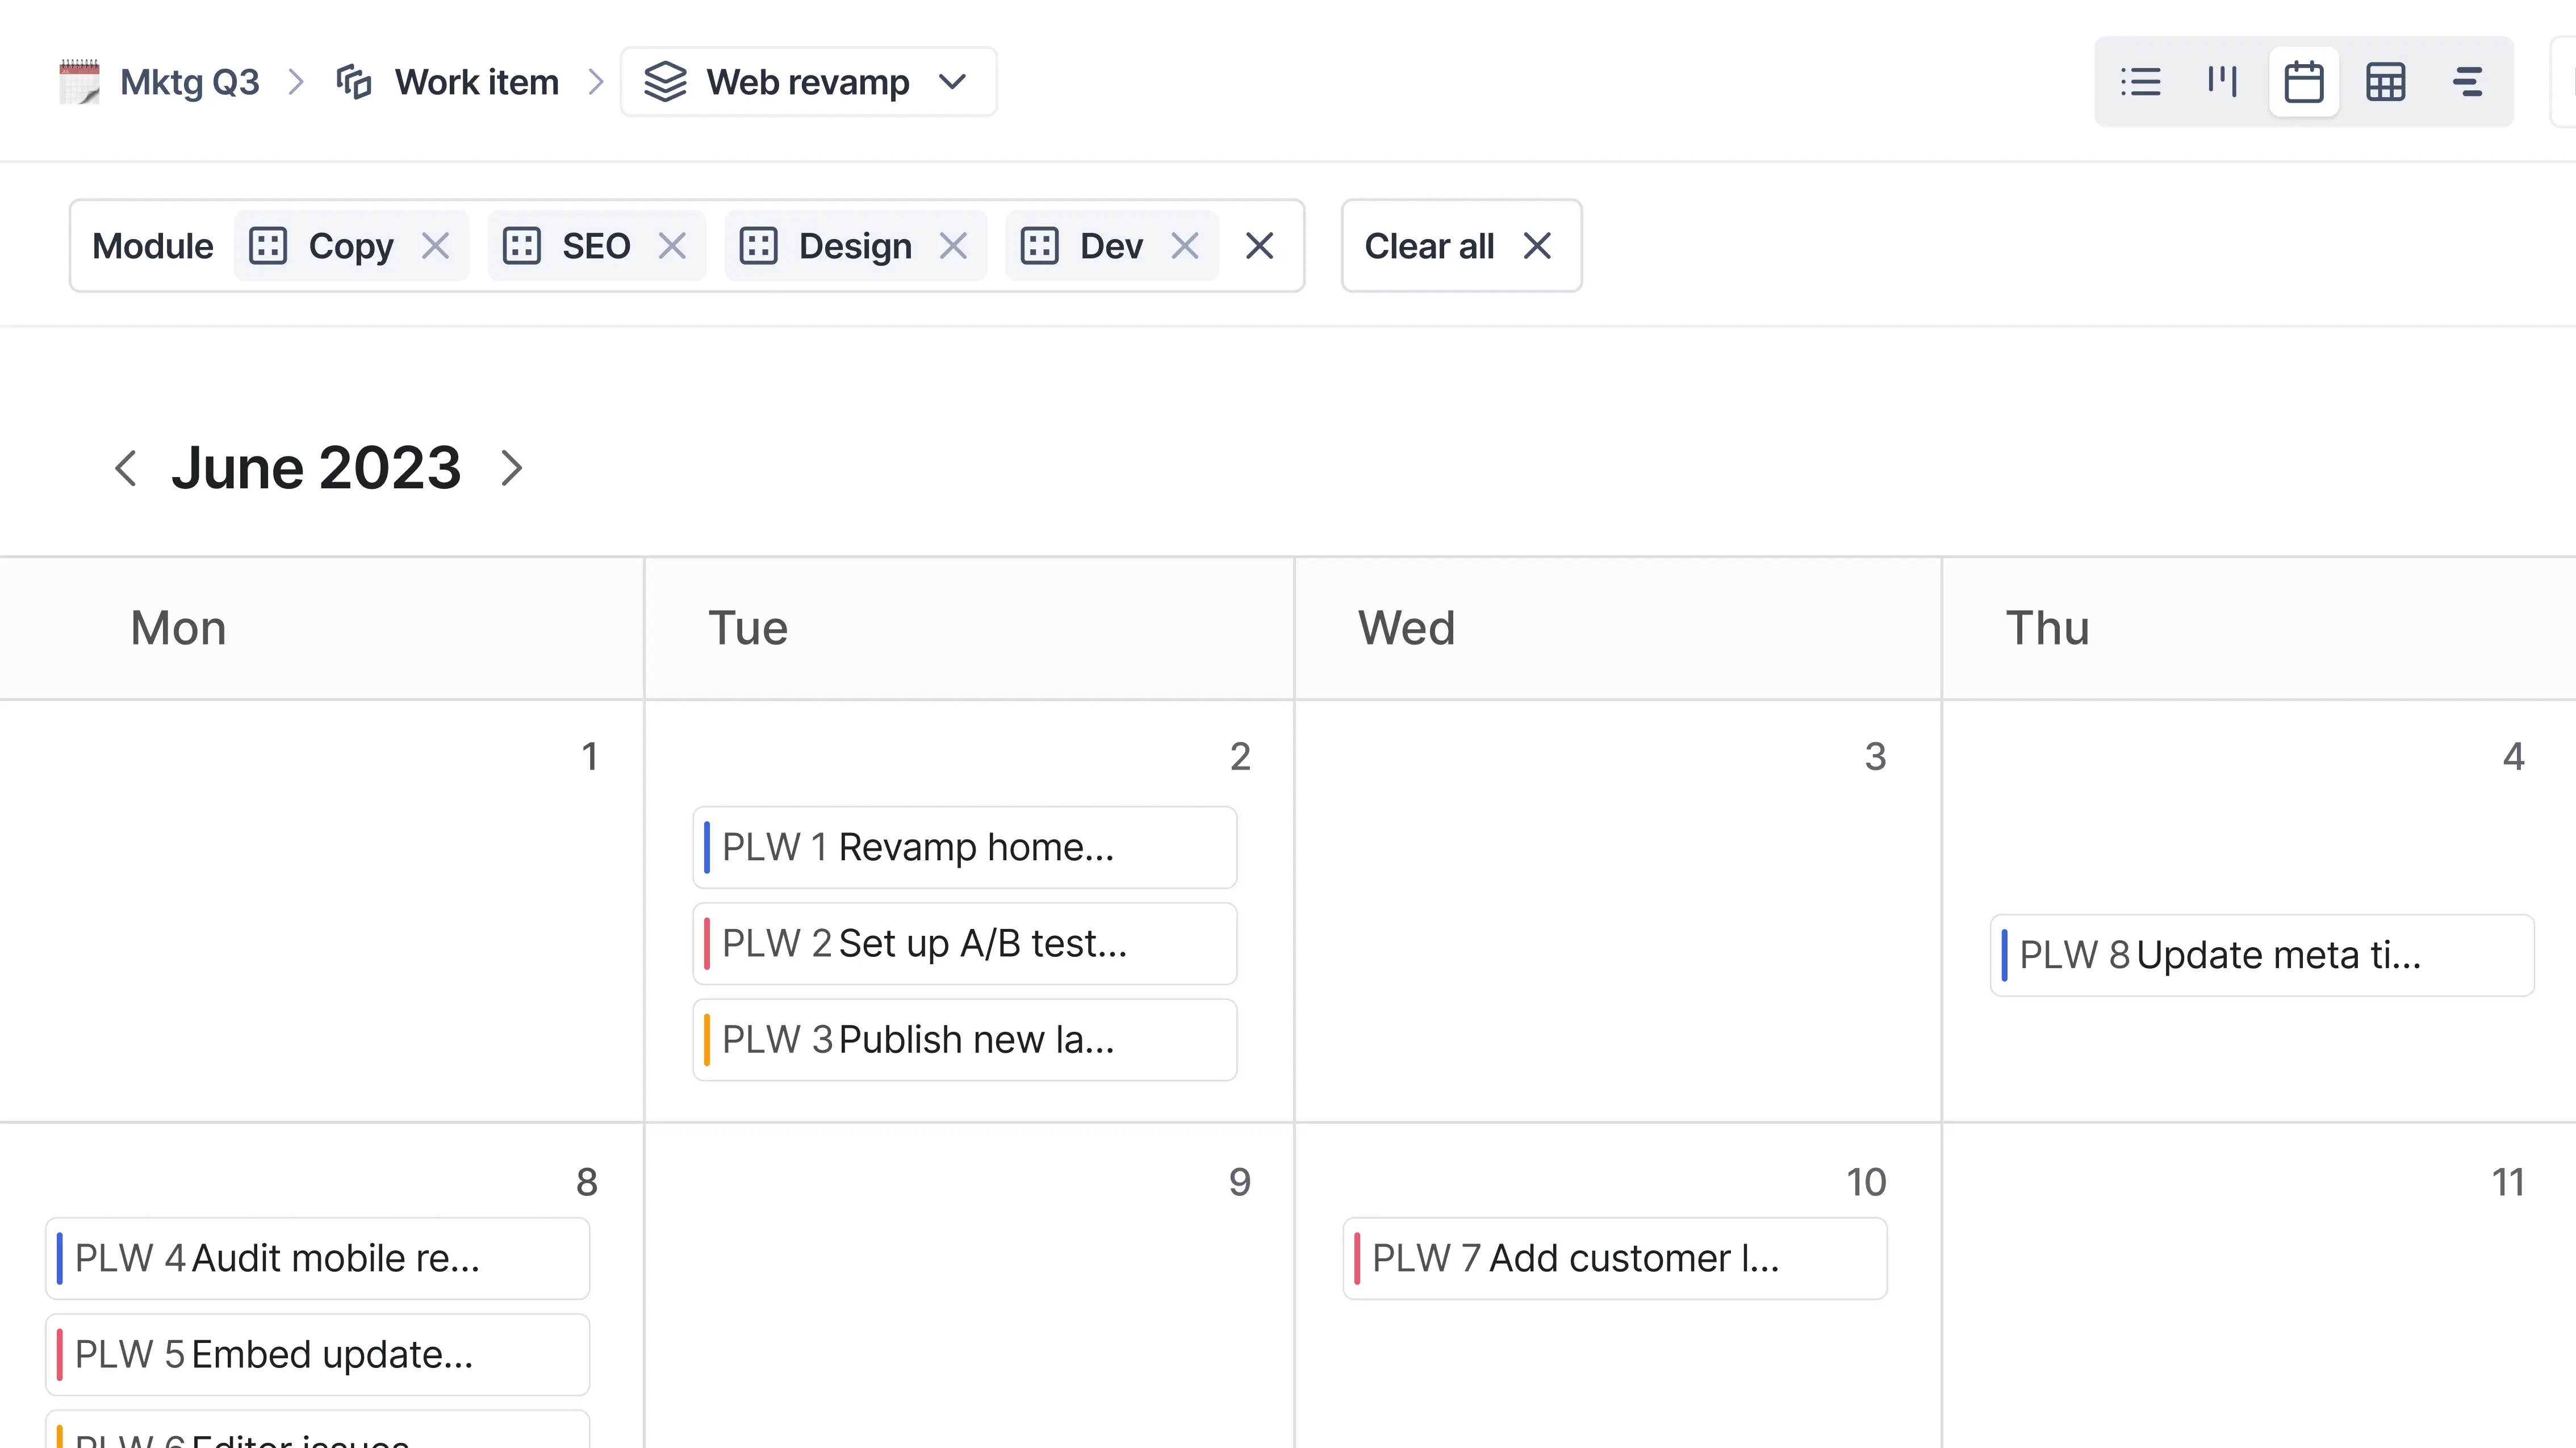Select the PLW 7 Add customer card
Screen dimensions: 2576x1448
(x=1614, y=1258)
